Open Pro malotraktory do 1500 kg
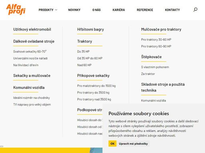 click(96, 86)
